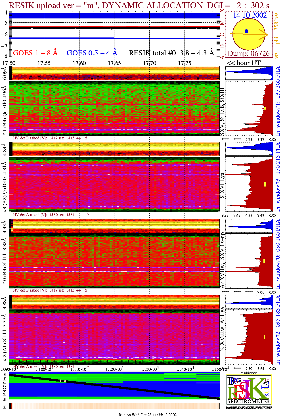Click the RESIK total #0 3.8 – 4.3 Å label

(x=171, y=53)
